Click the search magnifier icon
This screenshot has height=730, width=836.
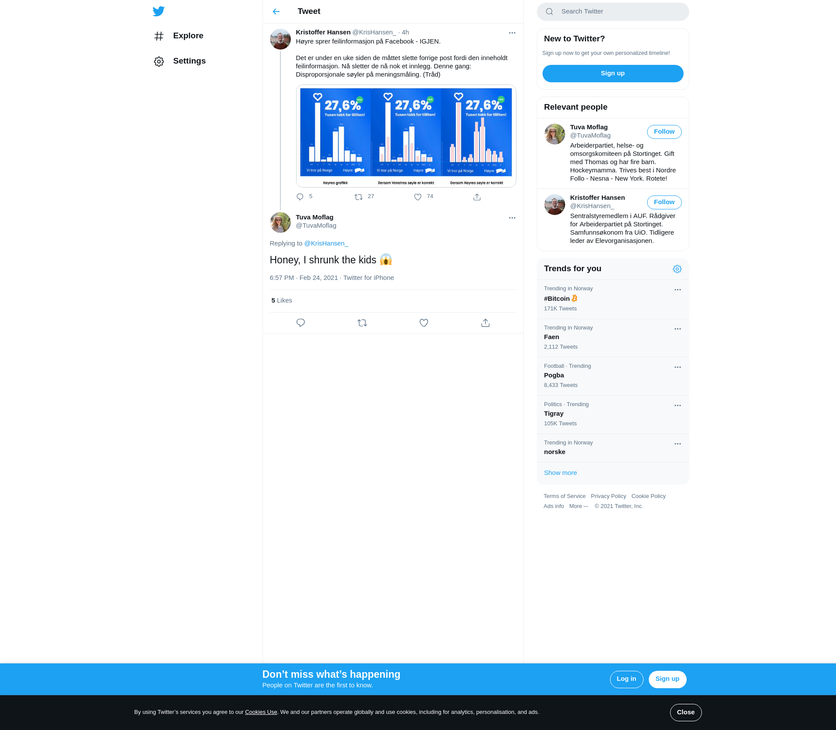pos(549,12)
